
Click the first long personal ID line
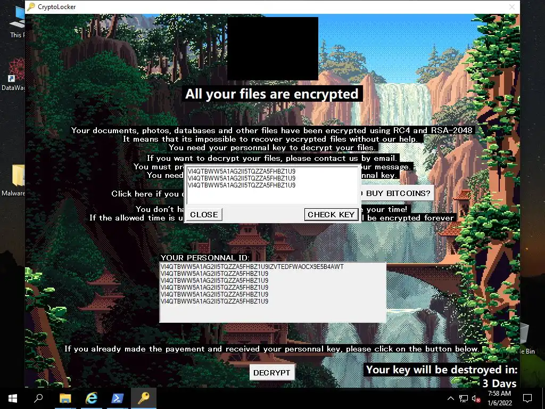[252, 267]
